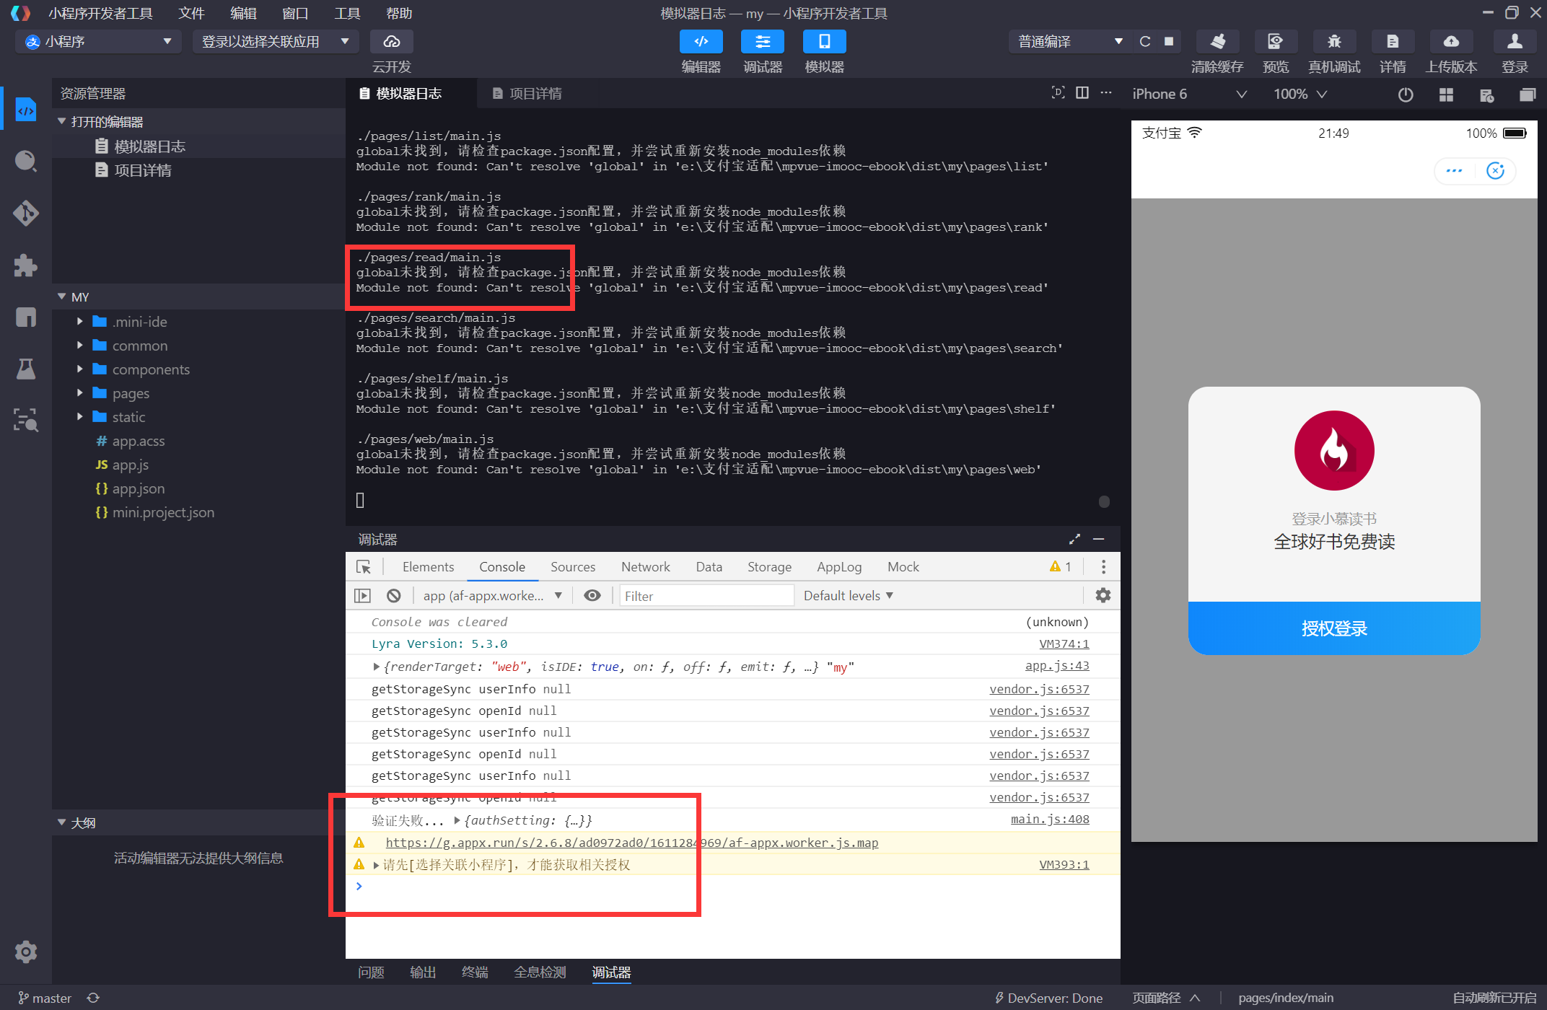Image resolution: width=1547 pixels, height=1010 pixels.
Task: Open app.json in the file tree
Action: pyautogui.click(x=138, y=488)
